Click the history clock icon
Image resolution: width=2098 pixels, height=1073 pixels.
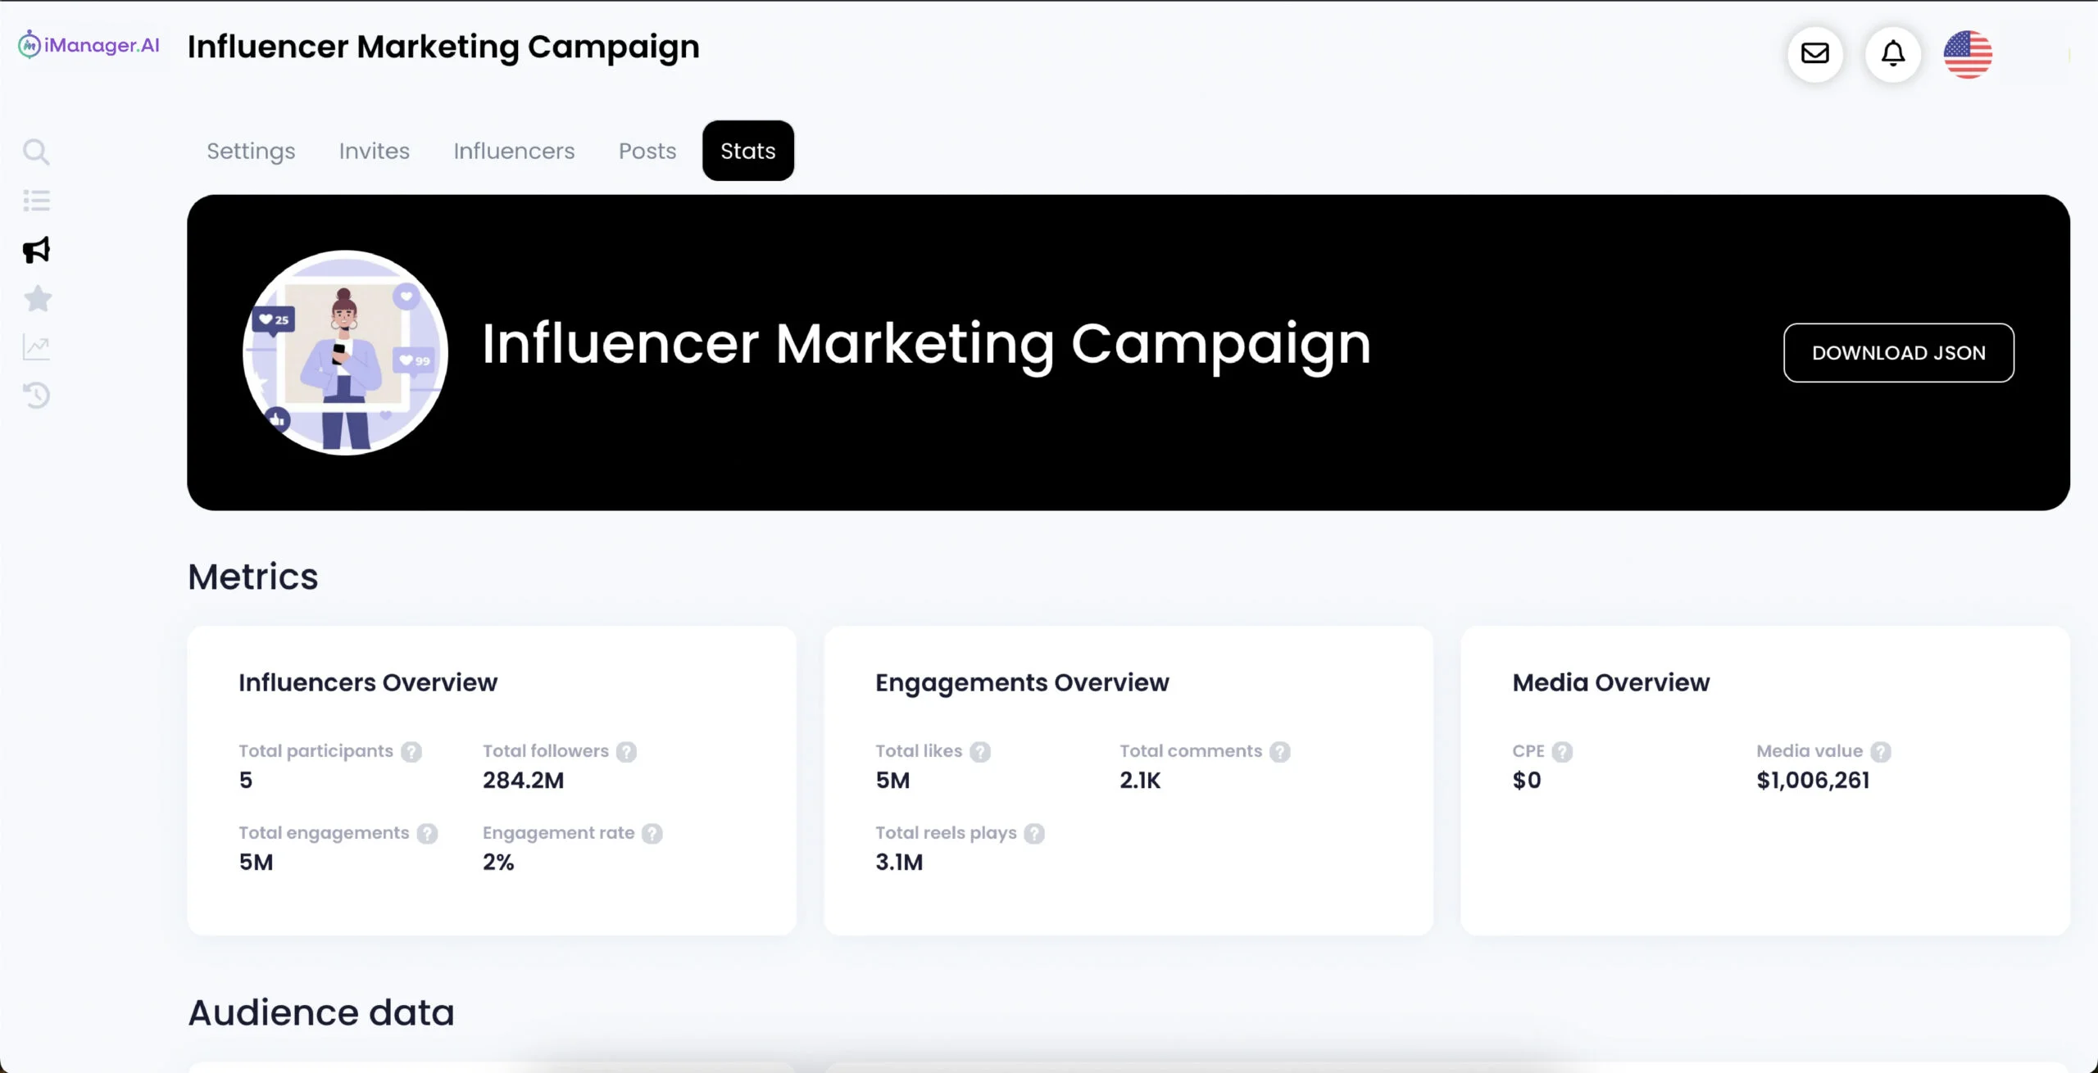pyautogui.click(x=36, y=396)
